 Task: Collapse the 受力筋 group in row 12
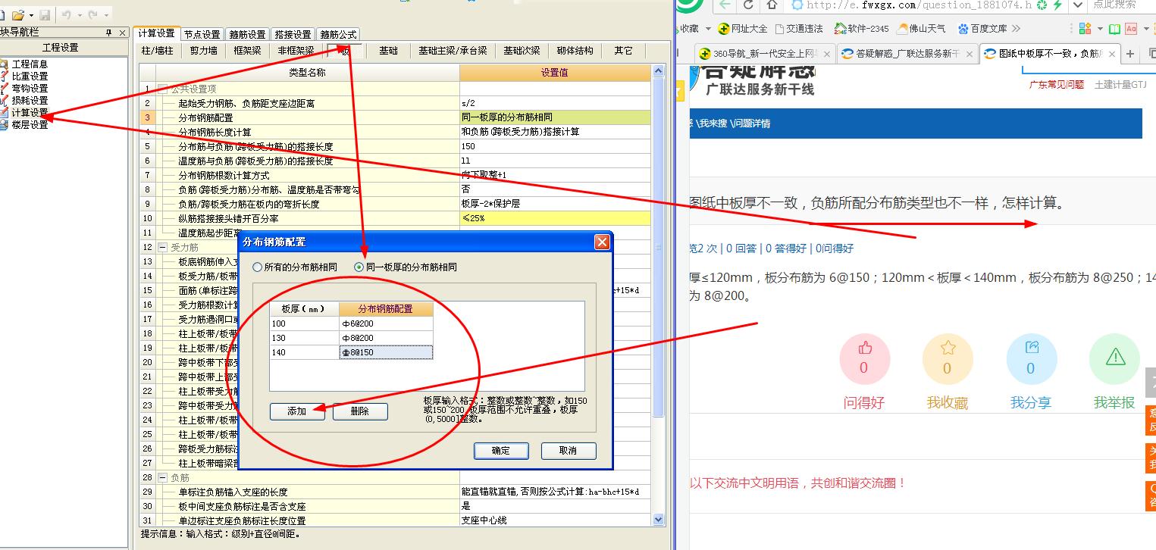click(163, 247)
